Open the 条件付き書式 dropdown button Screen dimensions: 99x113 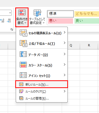(x=22, y=17)
